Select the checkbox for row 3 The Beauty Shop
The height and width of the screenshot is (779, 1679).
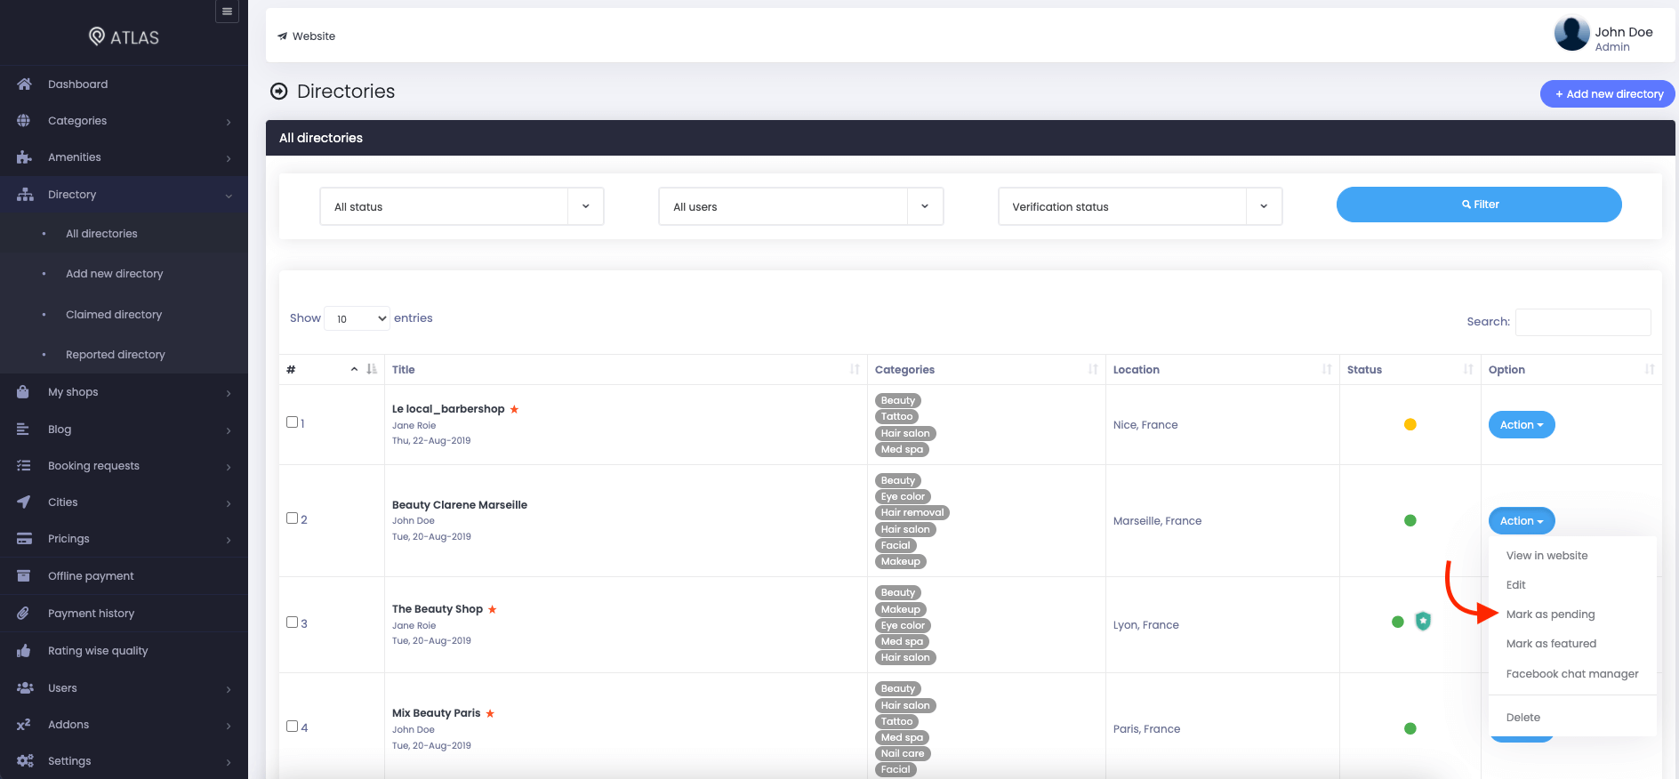pos(292,622)
